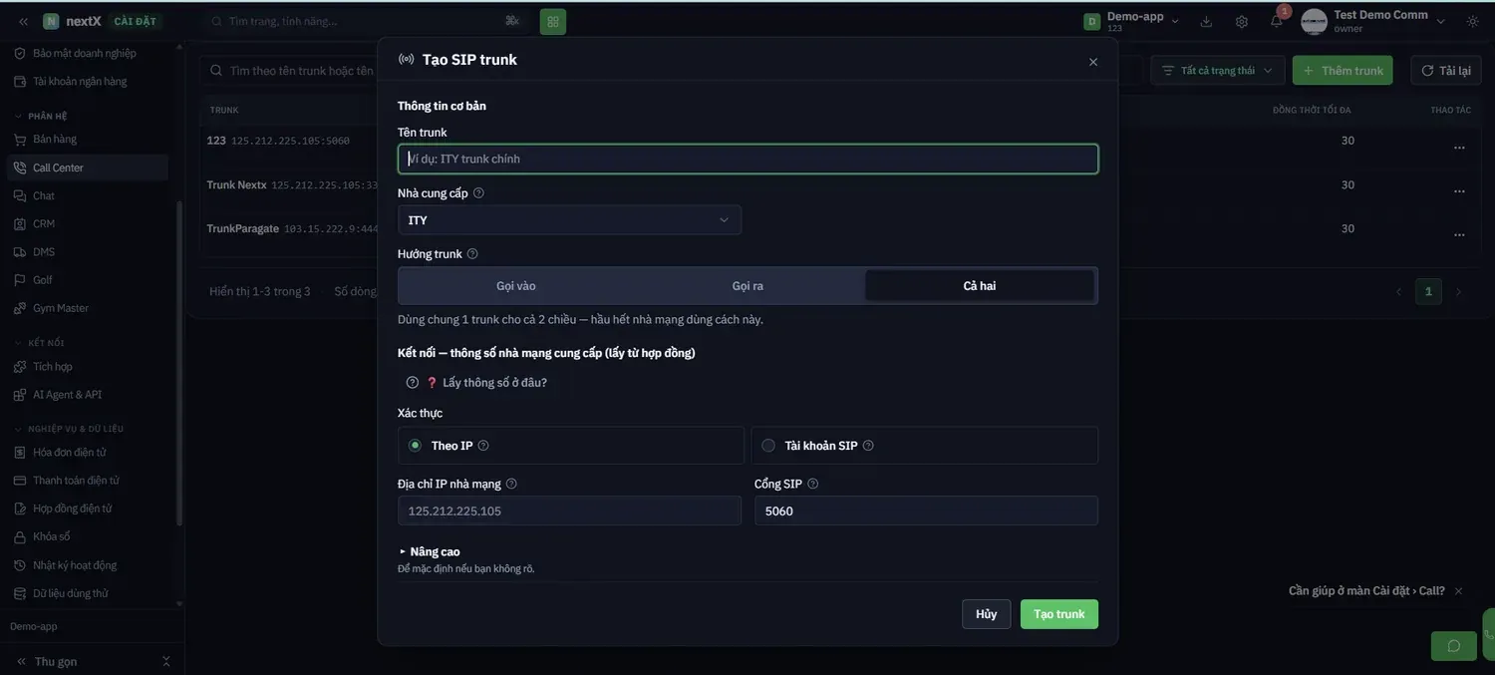Open the Nhà cung cấp ITY dropdown
The height and width of the screenshot is (675, 1495).
[x=569, y=220]
